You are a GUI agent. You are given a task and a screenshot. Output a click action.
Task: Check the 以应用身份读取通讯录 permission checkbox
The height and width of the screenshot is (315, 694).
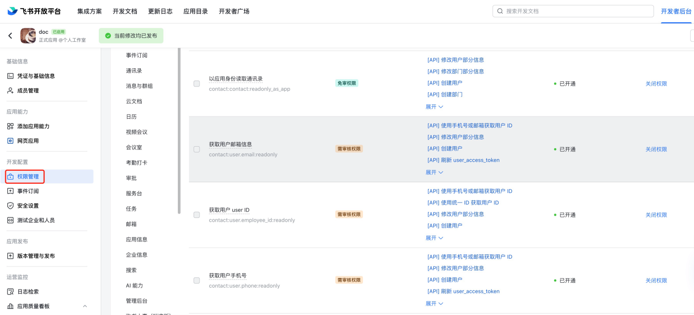(x=197, y=84)
